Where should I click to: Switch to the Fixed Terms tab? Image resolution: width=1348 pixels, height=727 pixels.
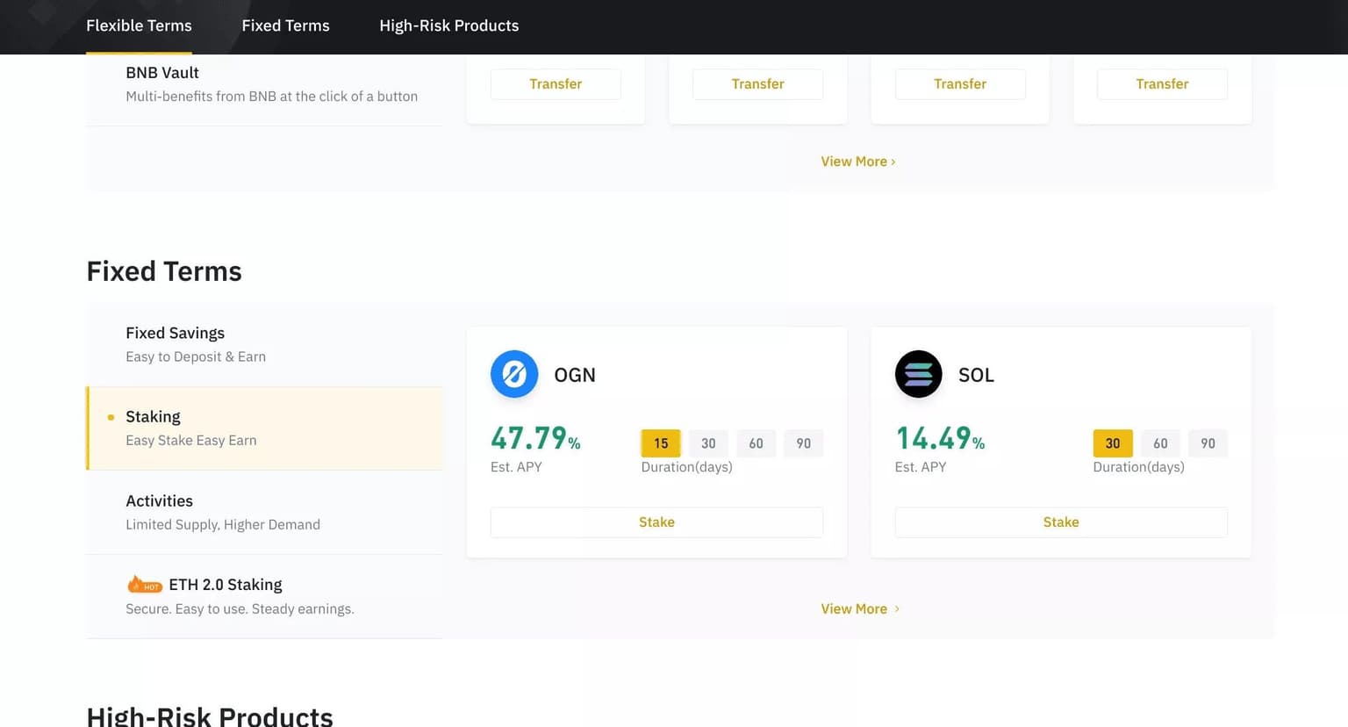click(x=285, y=25)
